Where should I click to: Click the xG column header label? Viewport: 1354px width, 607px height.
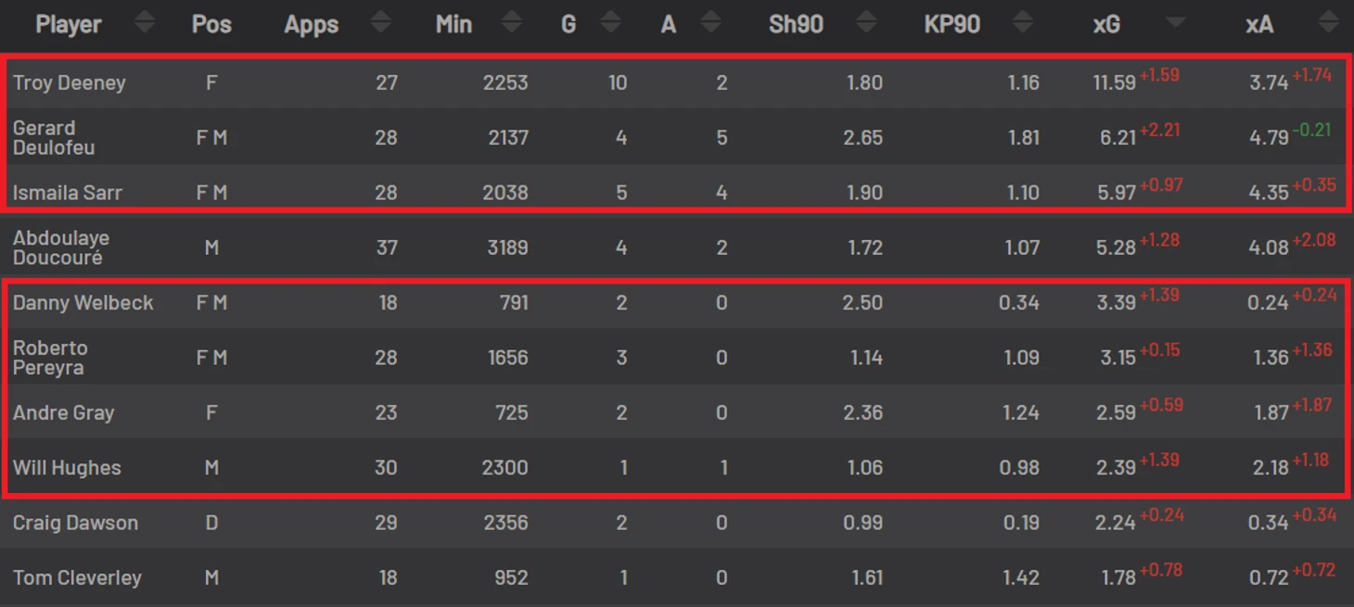[x=1106, y=24]
